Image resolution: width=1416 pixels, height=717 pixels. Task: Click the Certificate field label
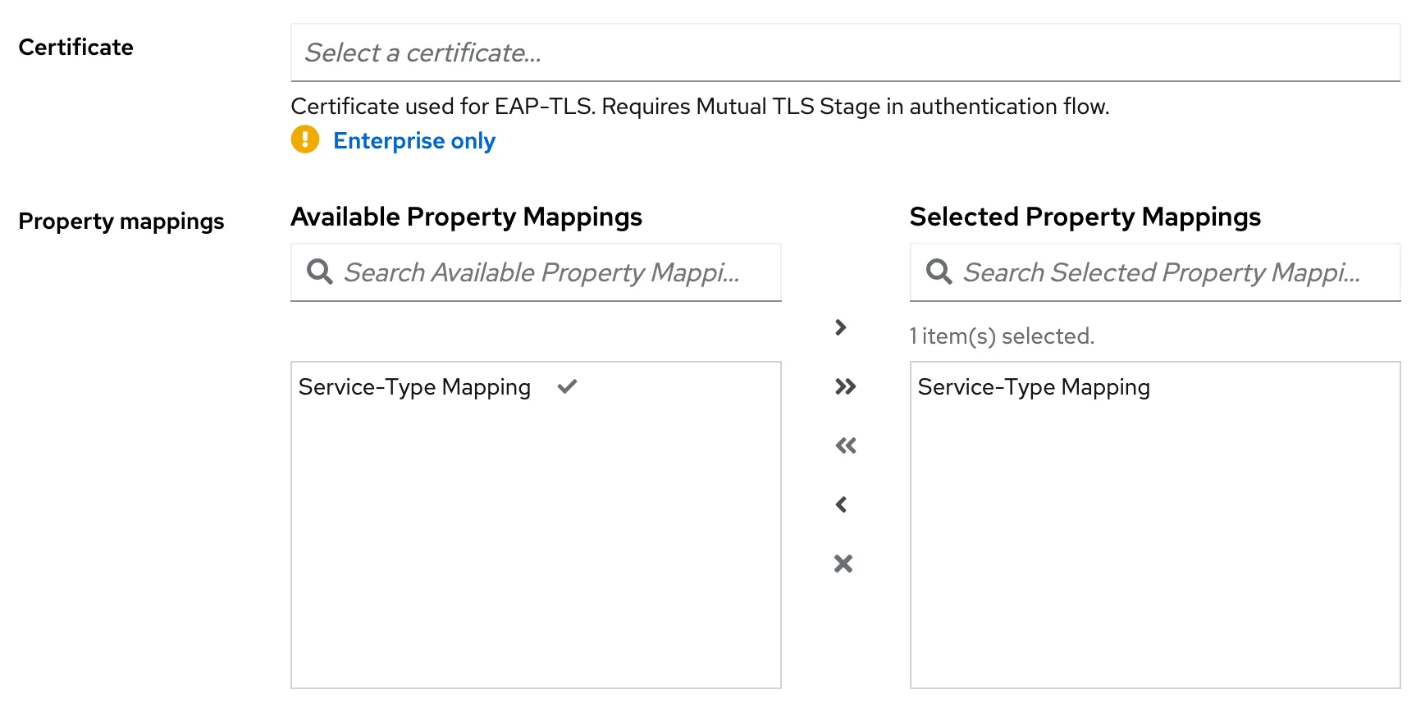coord(75,48)
